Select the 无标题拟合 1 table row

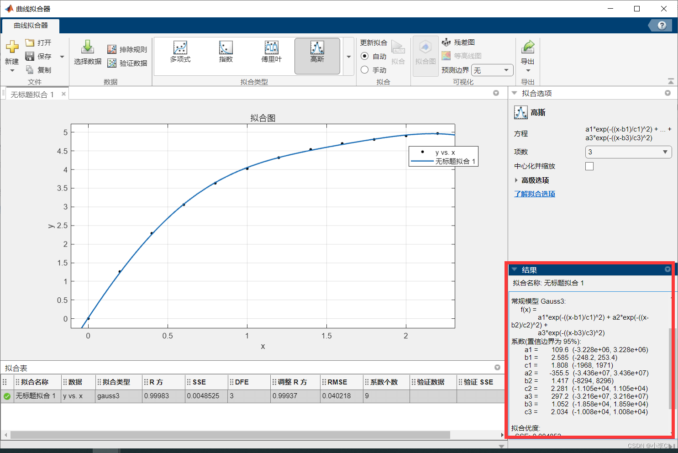[x=252, y=396]
